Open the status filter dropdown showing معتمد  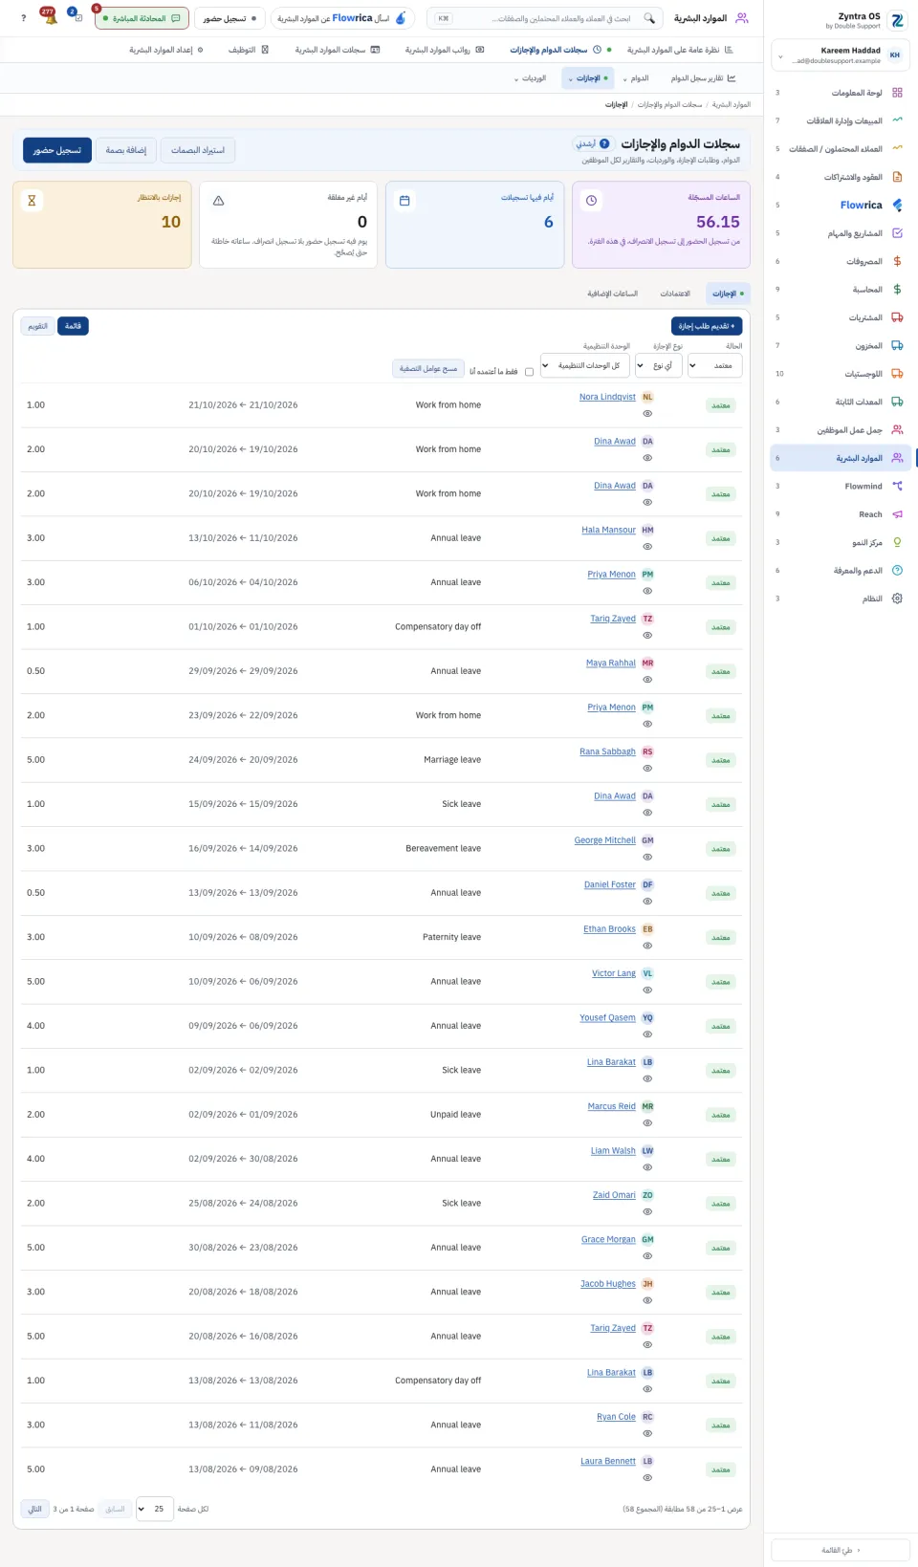click(x=714, y=365)
